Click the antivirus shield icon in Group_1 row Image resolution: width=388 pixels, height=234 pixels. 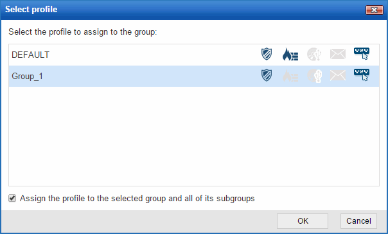pos(267,75)
